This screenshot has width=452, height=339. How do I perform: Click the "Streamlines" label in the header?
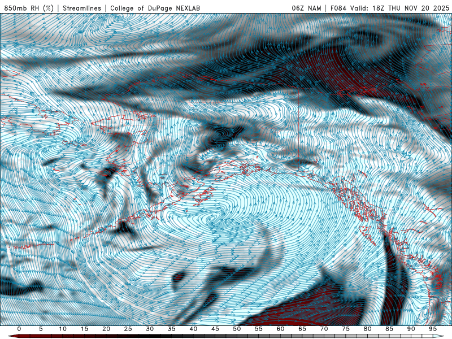(82, 8)
